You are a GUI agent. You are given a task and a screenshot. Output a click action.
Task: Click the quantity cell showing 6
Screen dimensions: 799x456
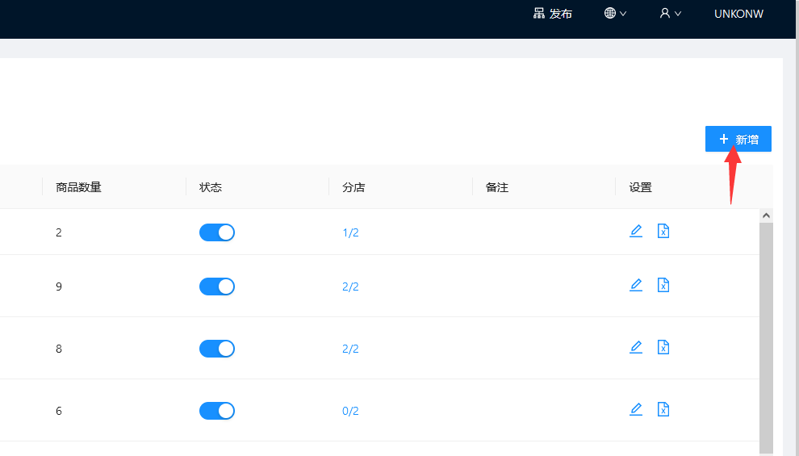pos(59,411)
